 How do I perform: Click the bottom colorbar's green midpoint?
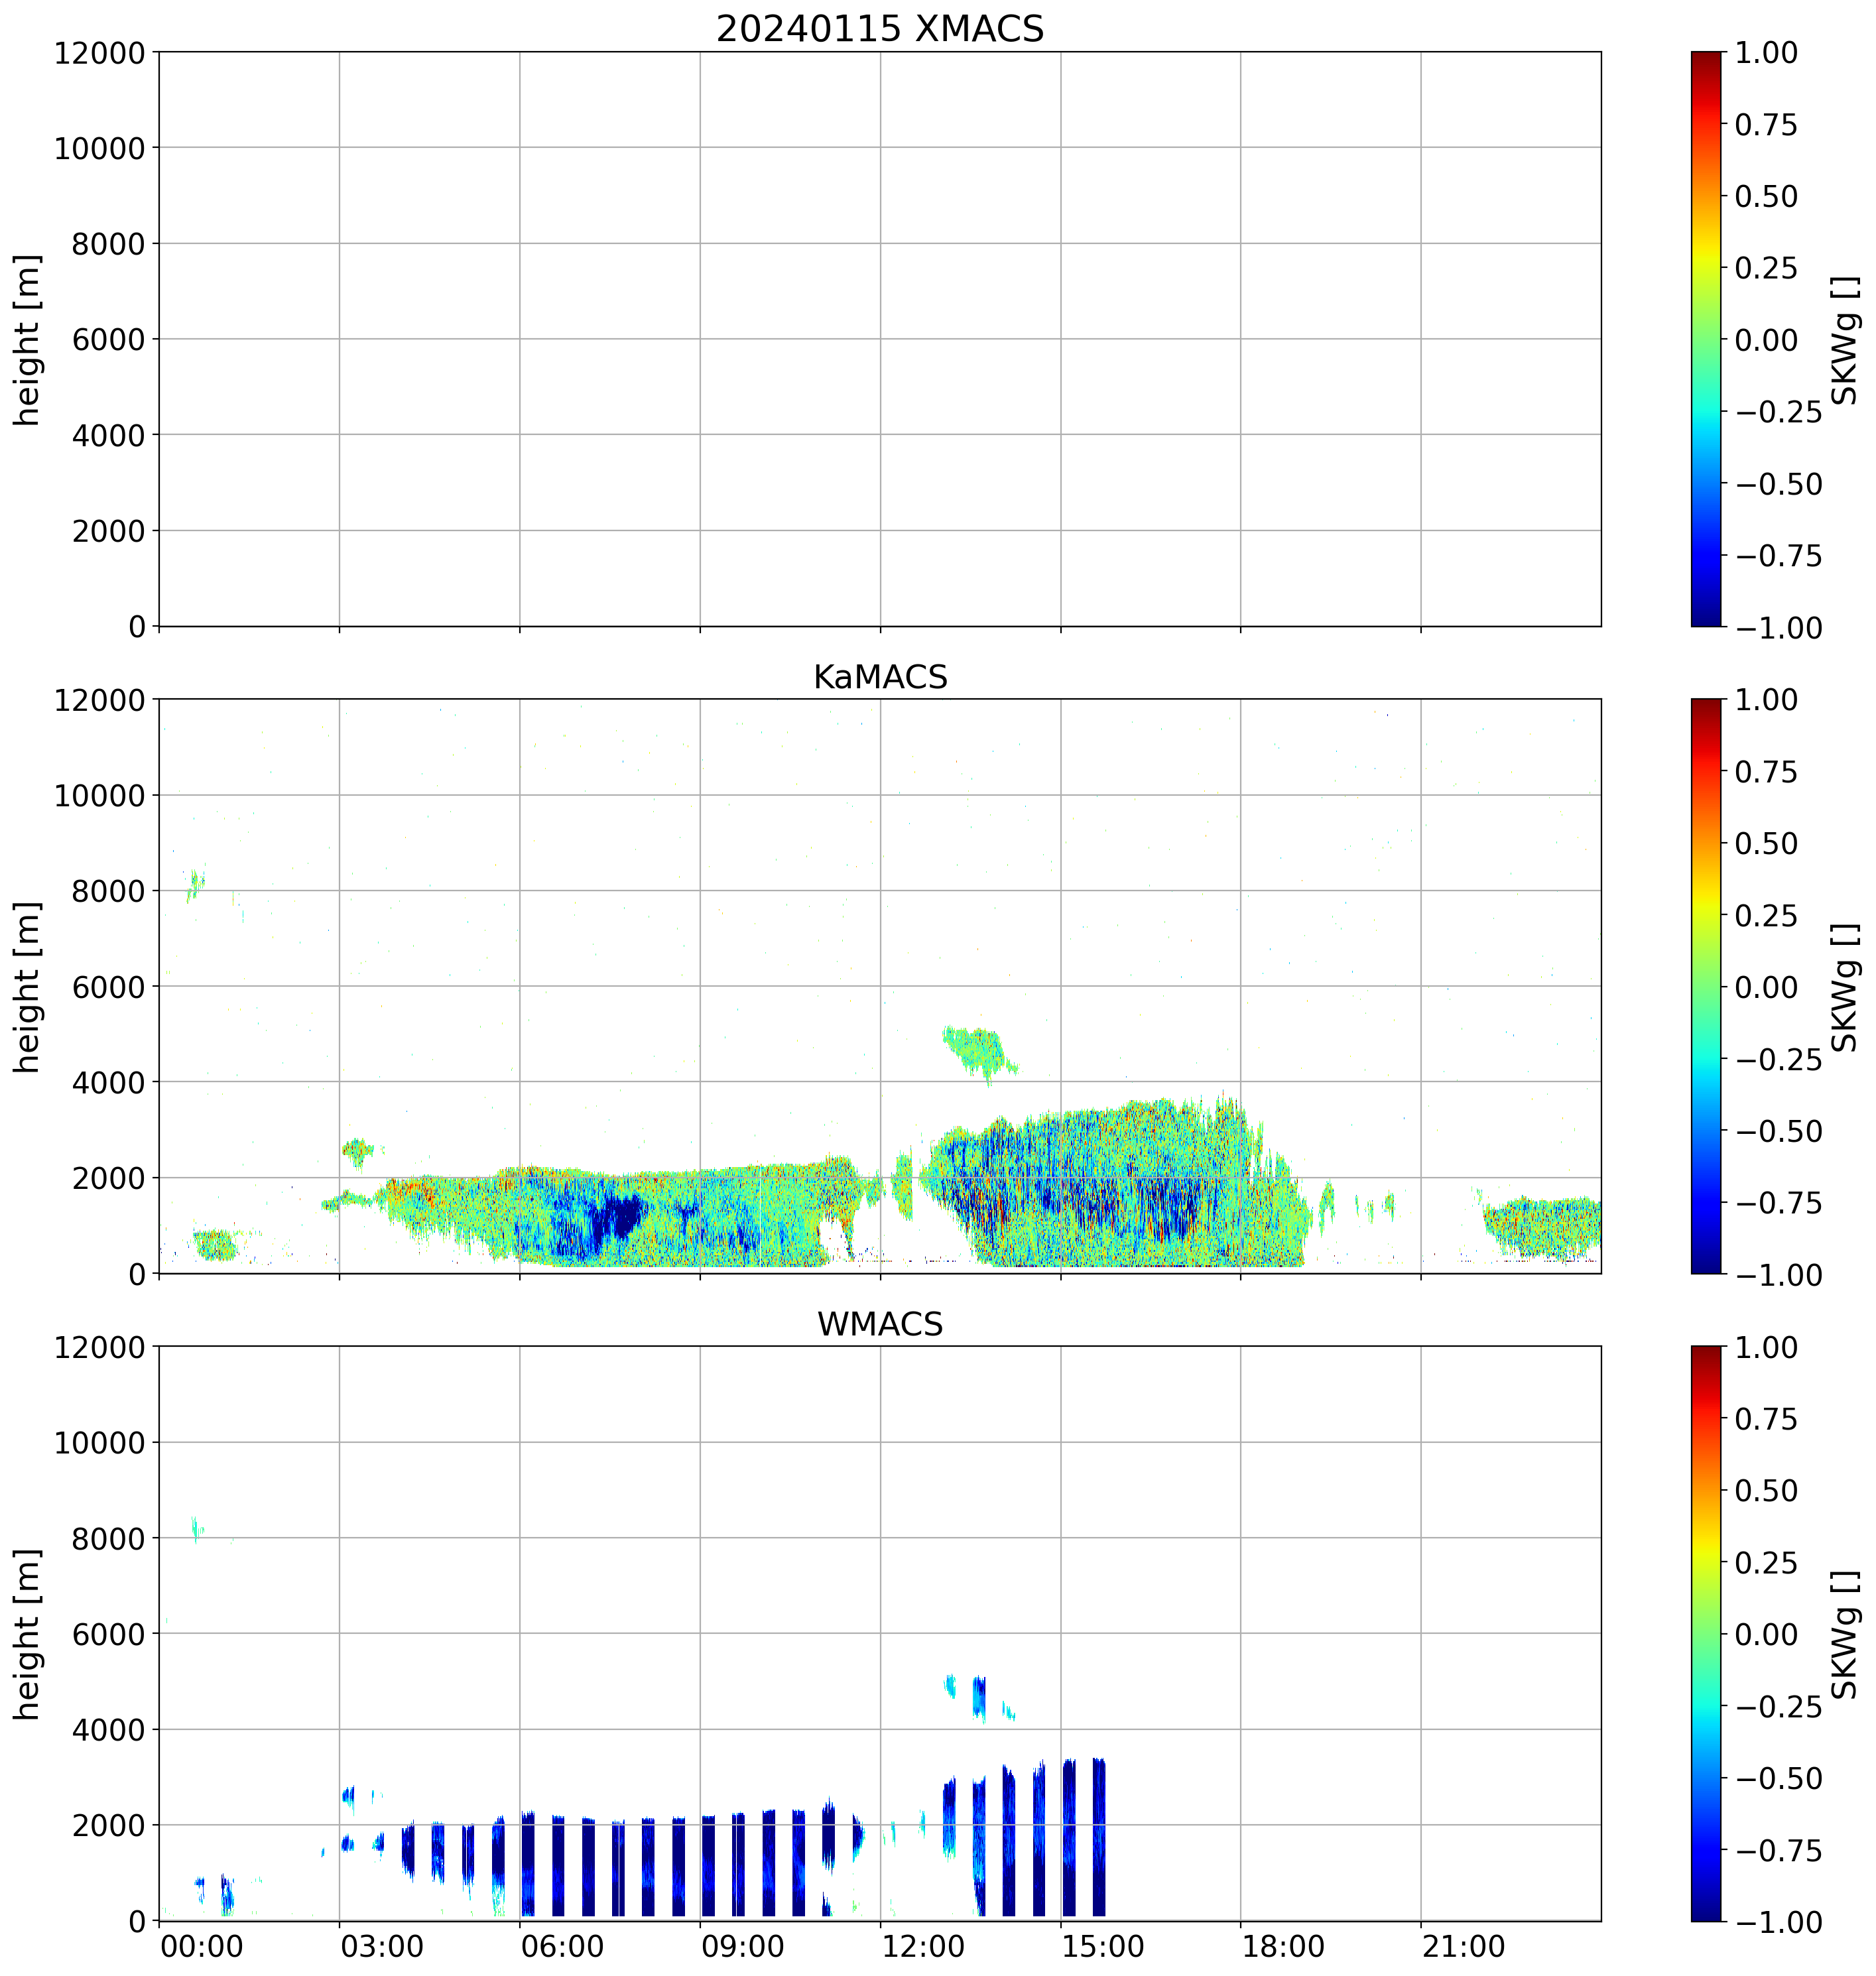click(1706, 1633)
